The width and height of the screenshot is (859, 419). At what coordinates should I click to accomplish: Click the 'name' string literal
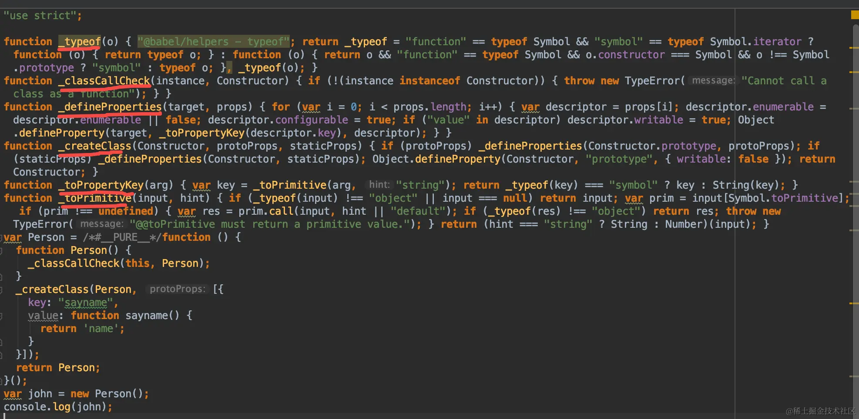tap(101, 329)
